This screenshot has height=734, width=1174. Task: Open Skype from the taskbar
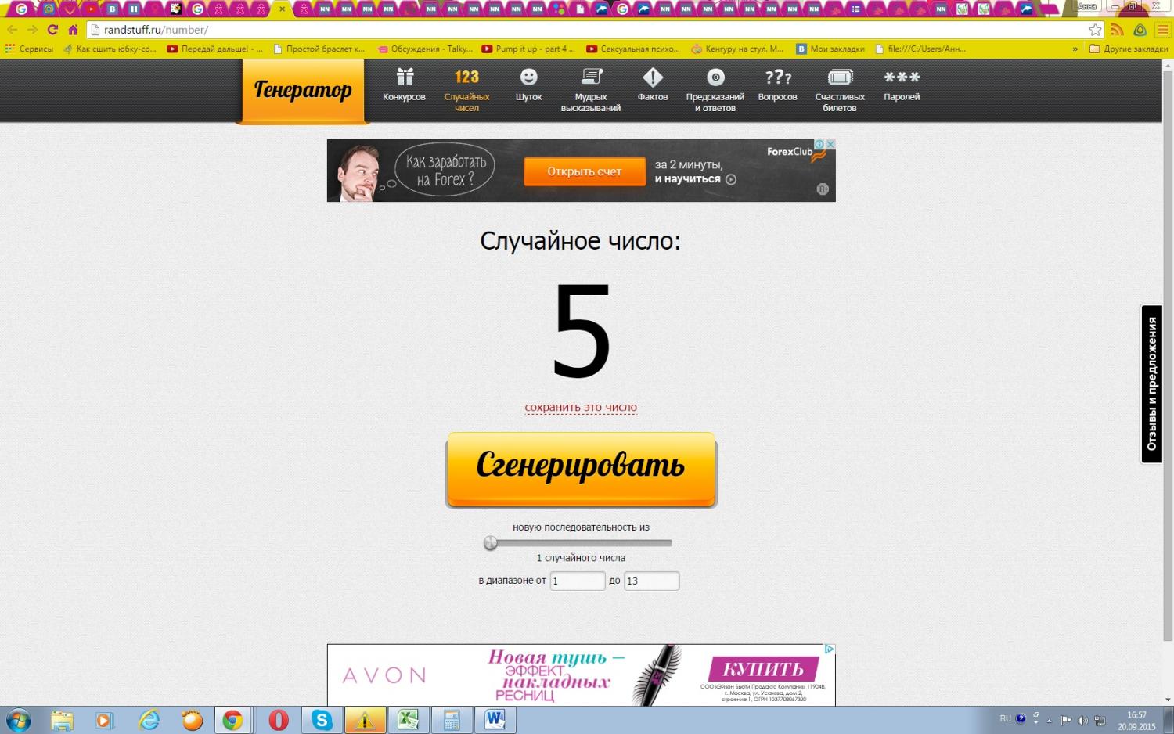322,720
